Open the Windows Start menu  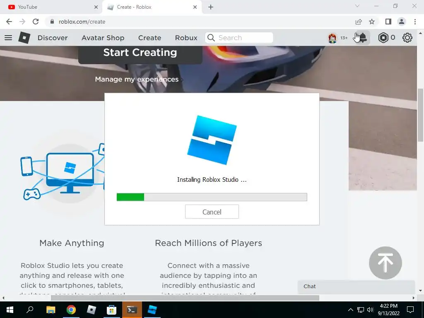click(x=10, y=310)
